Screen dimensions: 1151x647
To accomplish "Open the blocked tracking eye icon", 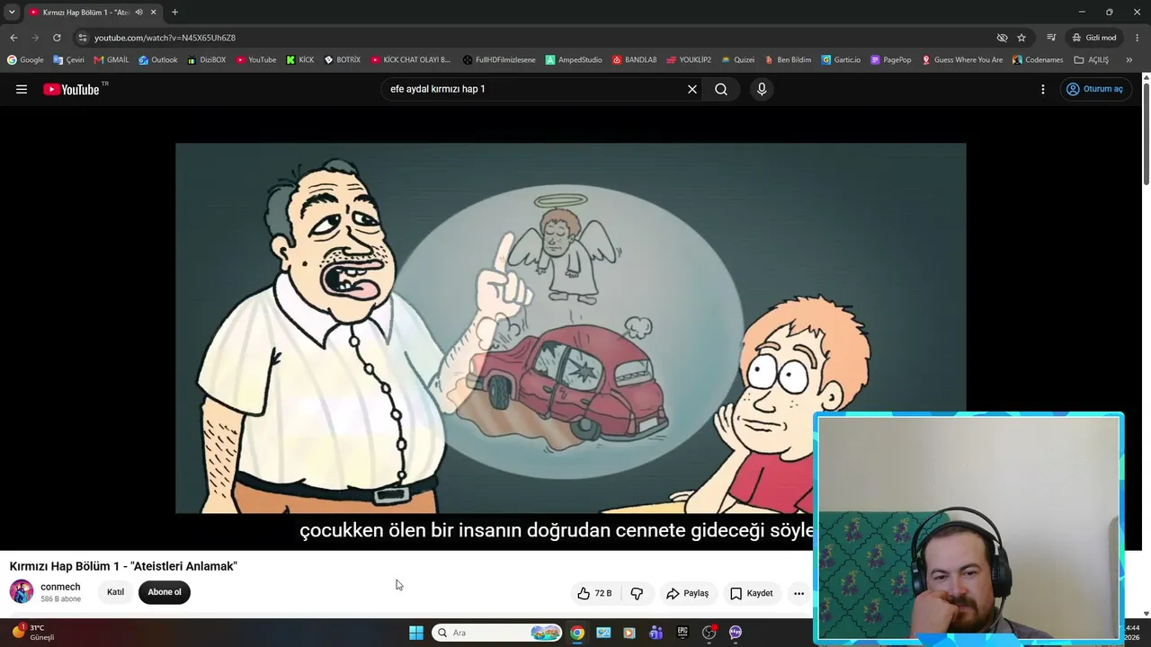I will pyautogui.click(x=1002, y=38).
